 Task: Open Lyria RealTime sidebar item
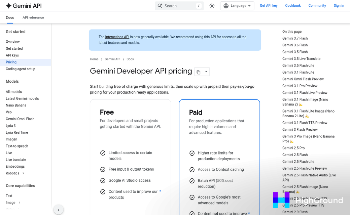(17, 132)
